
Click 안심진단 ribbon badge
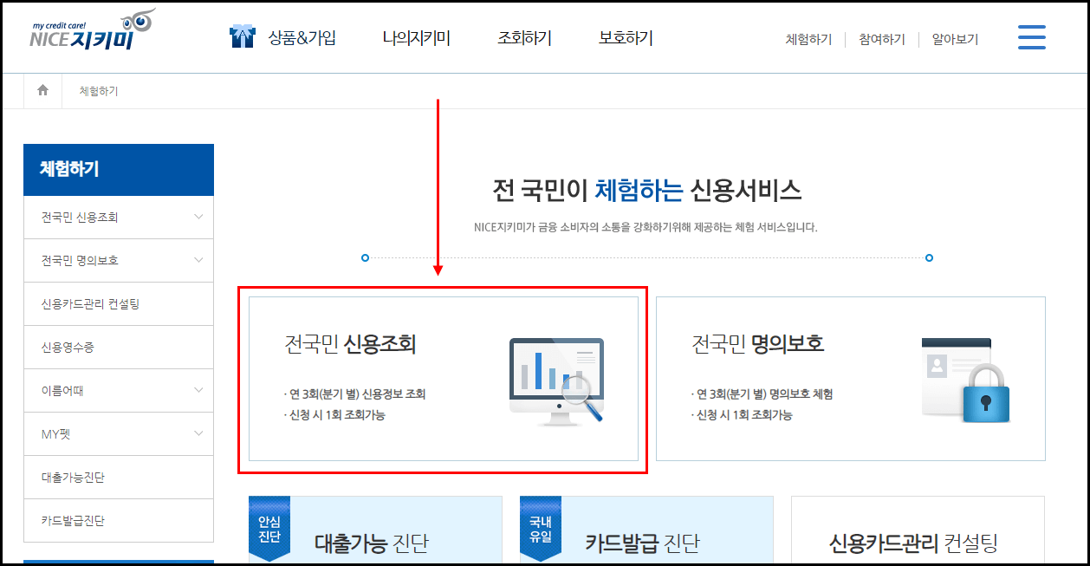point(269,530)
